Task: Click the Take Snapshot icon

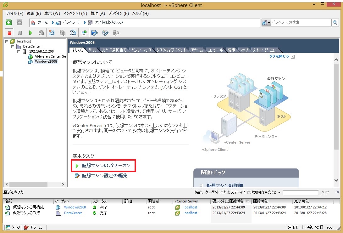Action: pos(52,33)
